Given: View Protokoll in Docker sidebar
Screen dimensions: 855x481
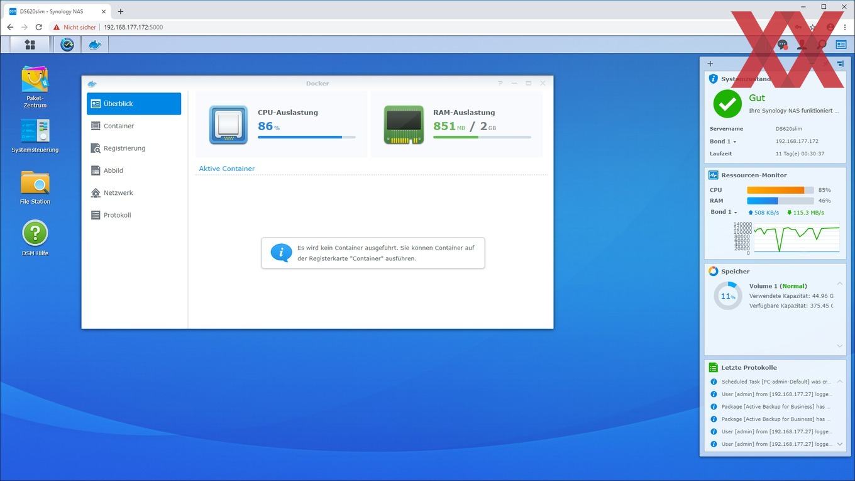Looking at the screenshot, I should pyautogui.click(x=134, y=215).
